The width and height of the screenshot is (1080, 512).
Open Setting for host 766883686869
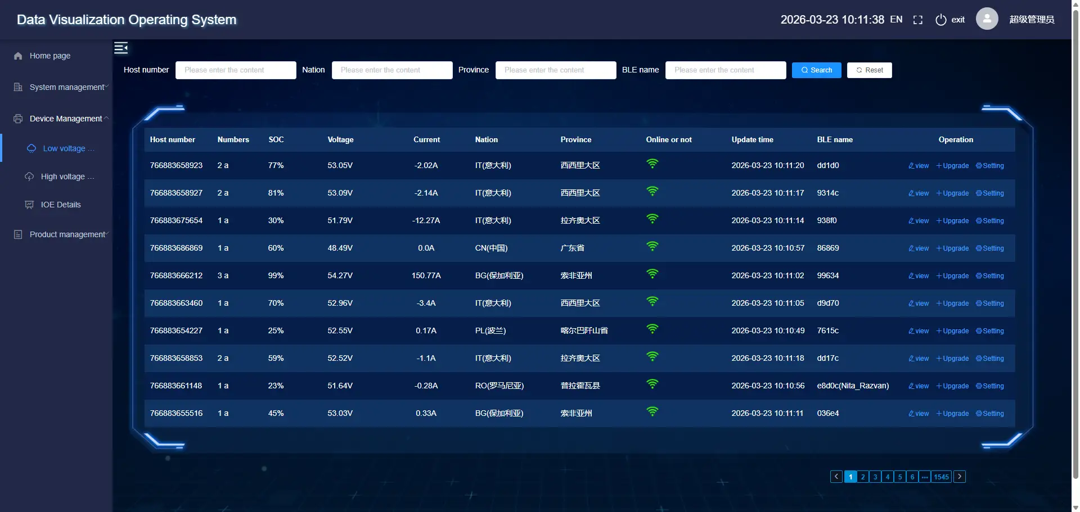[x=990, y=248]
